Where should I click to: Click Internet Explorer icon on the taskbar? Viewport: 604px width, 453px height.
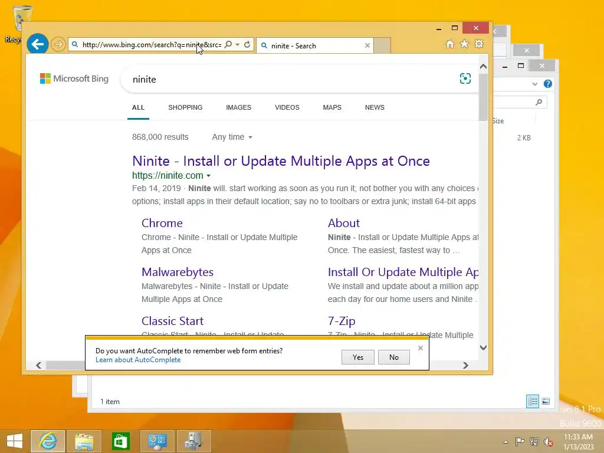[x=48, y=441]
